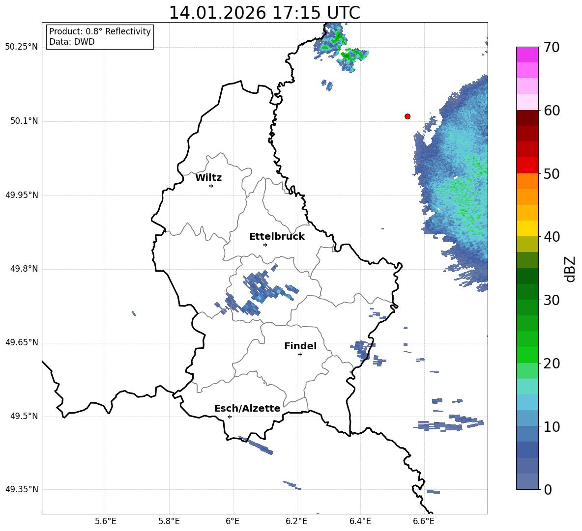582x531 pixels.
Task: Click the 49.65°N latitude tick label
Action: point(22,342)
